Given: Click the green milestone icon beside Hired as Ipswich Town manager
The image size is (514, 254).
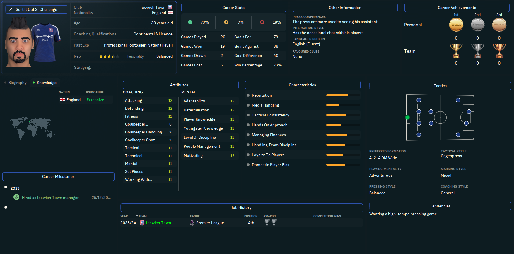Looking at the screenshot, I should (16, 197).
